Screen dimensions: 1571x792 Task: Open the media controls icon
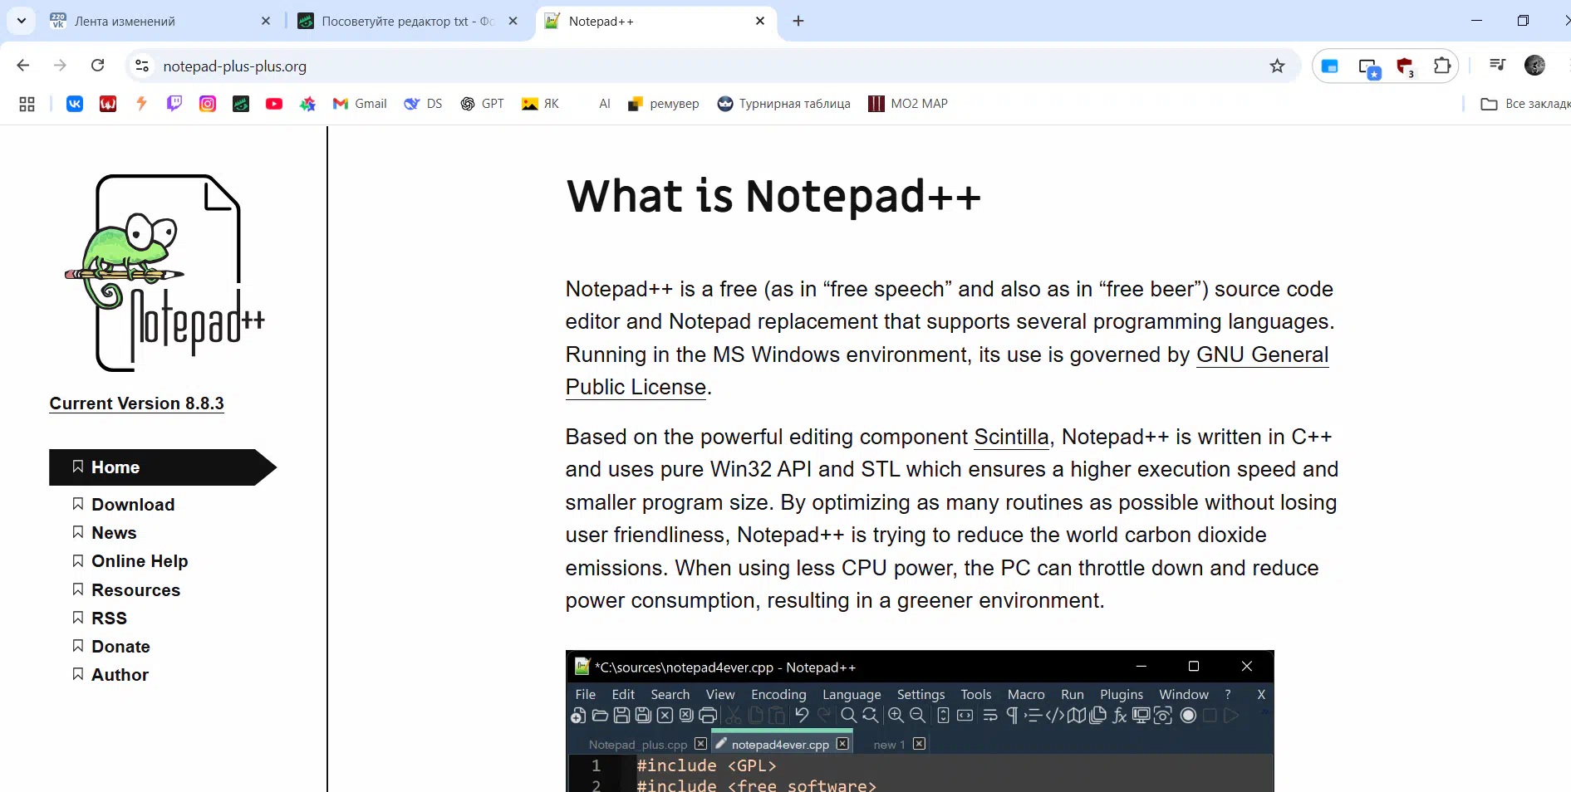(1497, 65)
